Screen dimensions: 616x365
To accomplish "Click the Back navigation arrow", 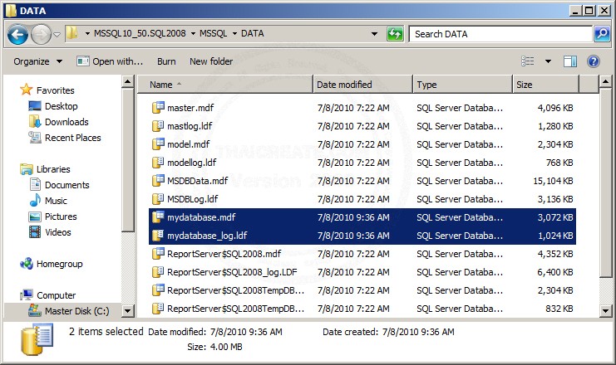I will click(18, 35).
